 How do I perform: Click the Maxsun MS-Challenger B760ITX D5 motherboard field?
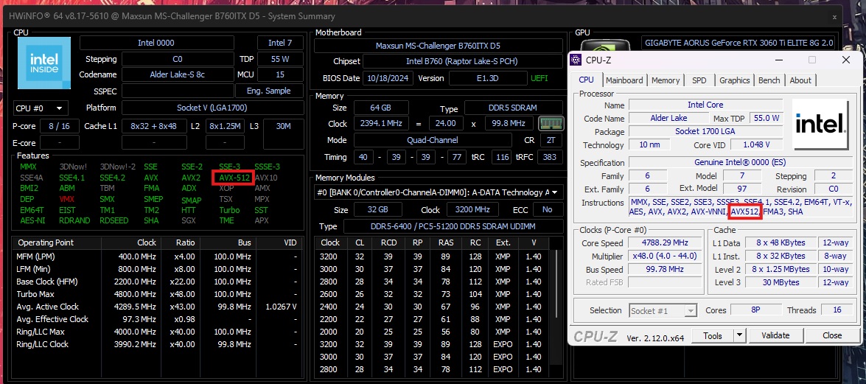click(438, 46)
